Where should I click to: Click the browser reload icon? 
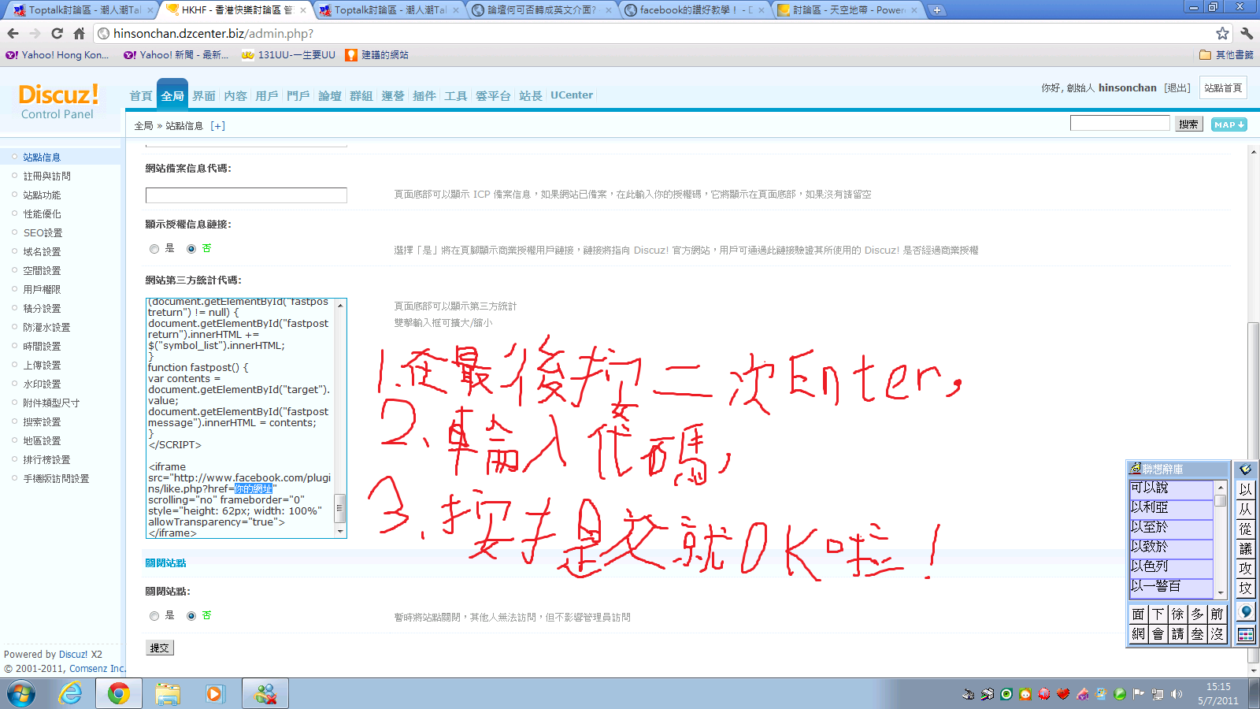point(57,33)
